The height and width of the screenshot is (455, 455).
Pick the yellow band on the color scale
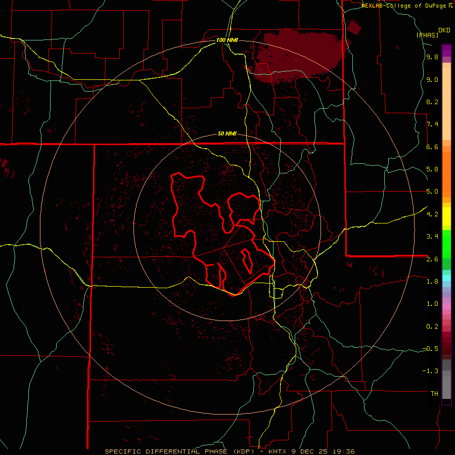(x=446, y=216)
